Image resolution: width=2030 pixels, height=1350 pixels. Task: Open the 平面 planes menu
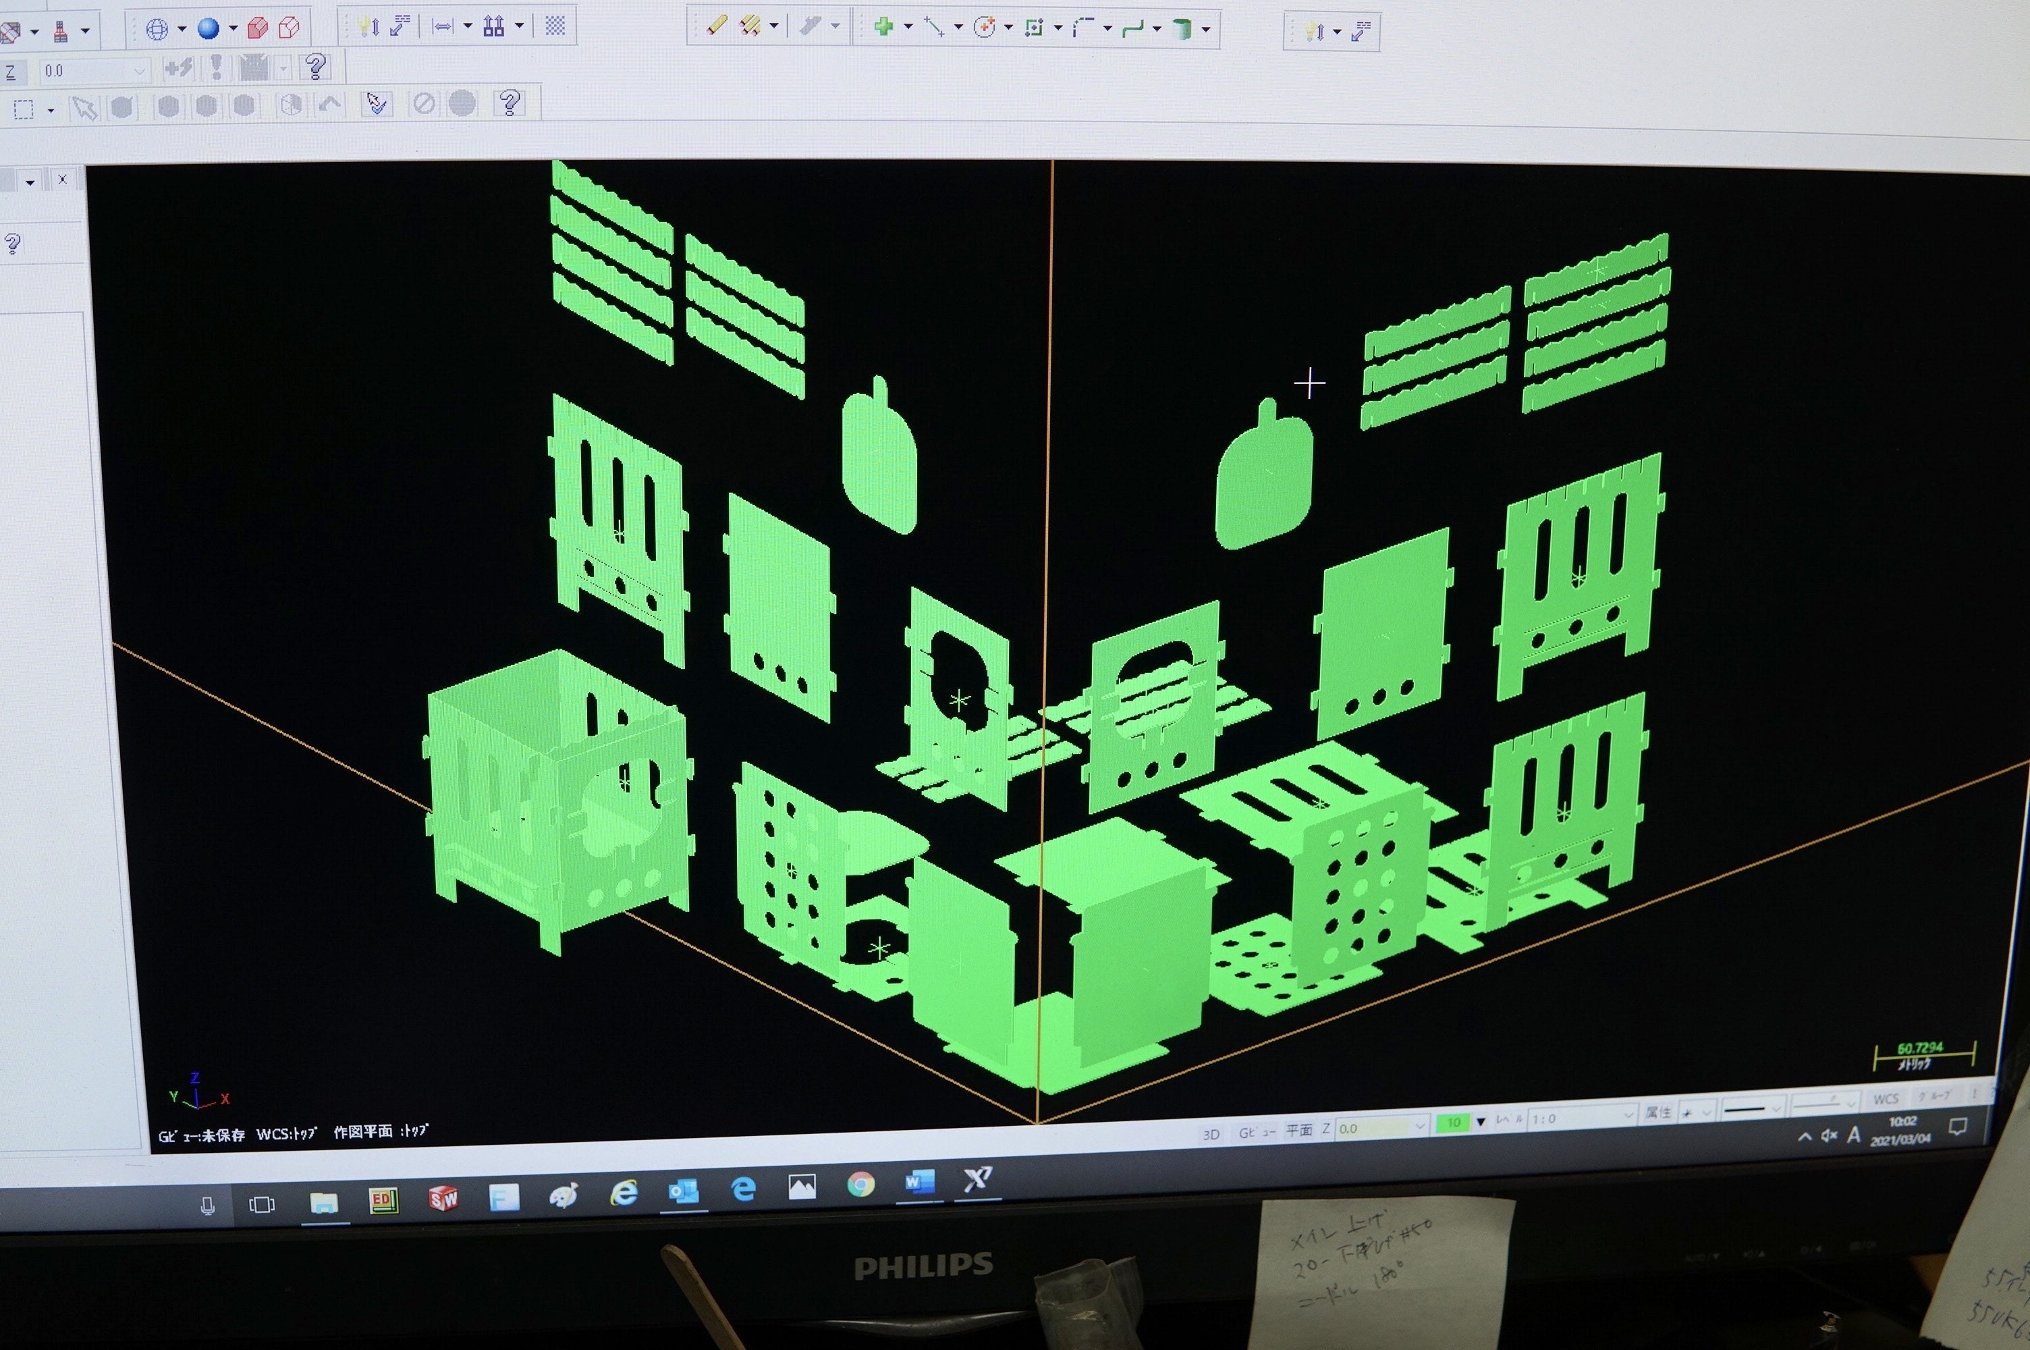tap(1298, 1129)
